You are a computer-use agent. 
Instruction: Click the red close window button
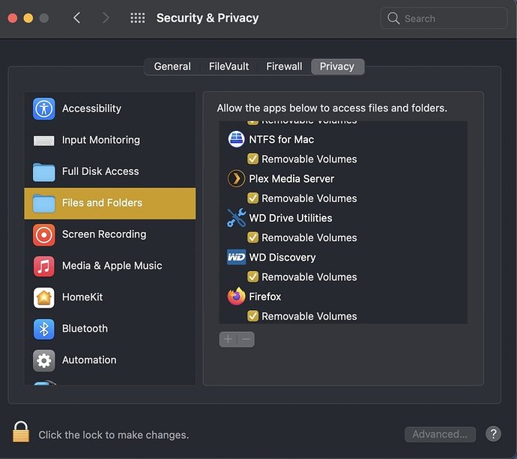pyautogui.click(x=13, y=18)
